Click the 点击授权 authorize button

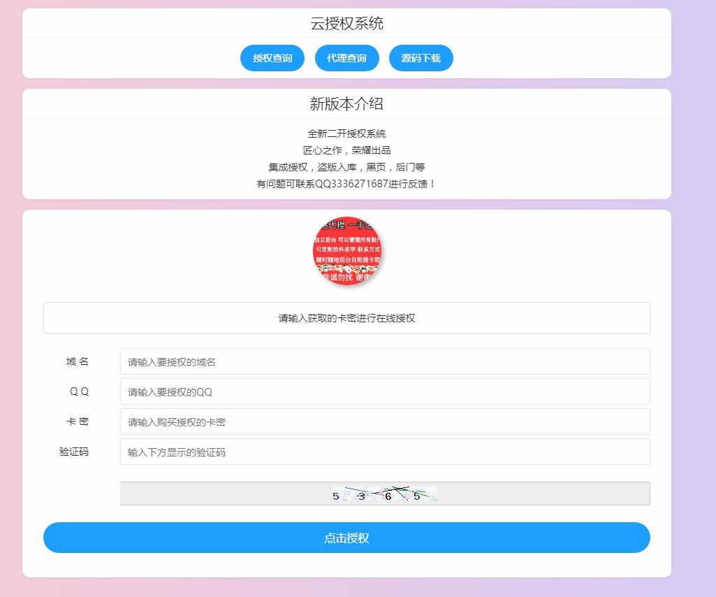pos(346,538)
